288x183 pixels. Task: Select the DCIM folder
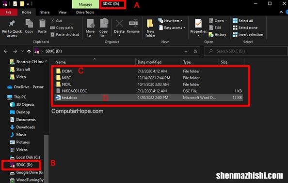coord(148,71)
